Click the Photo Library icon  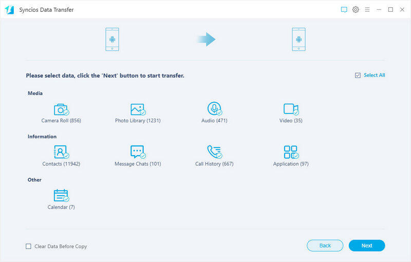(x=137, y=109)
